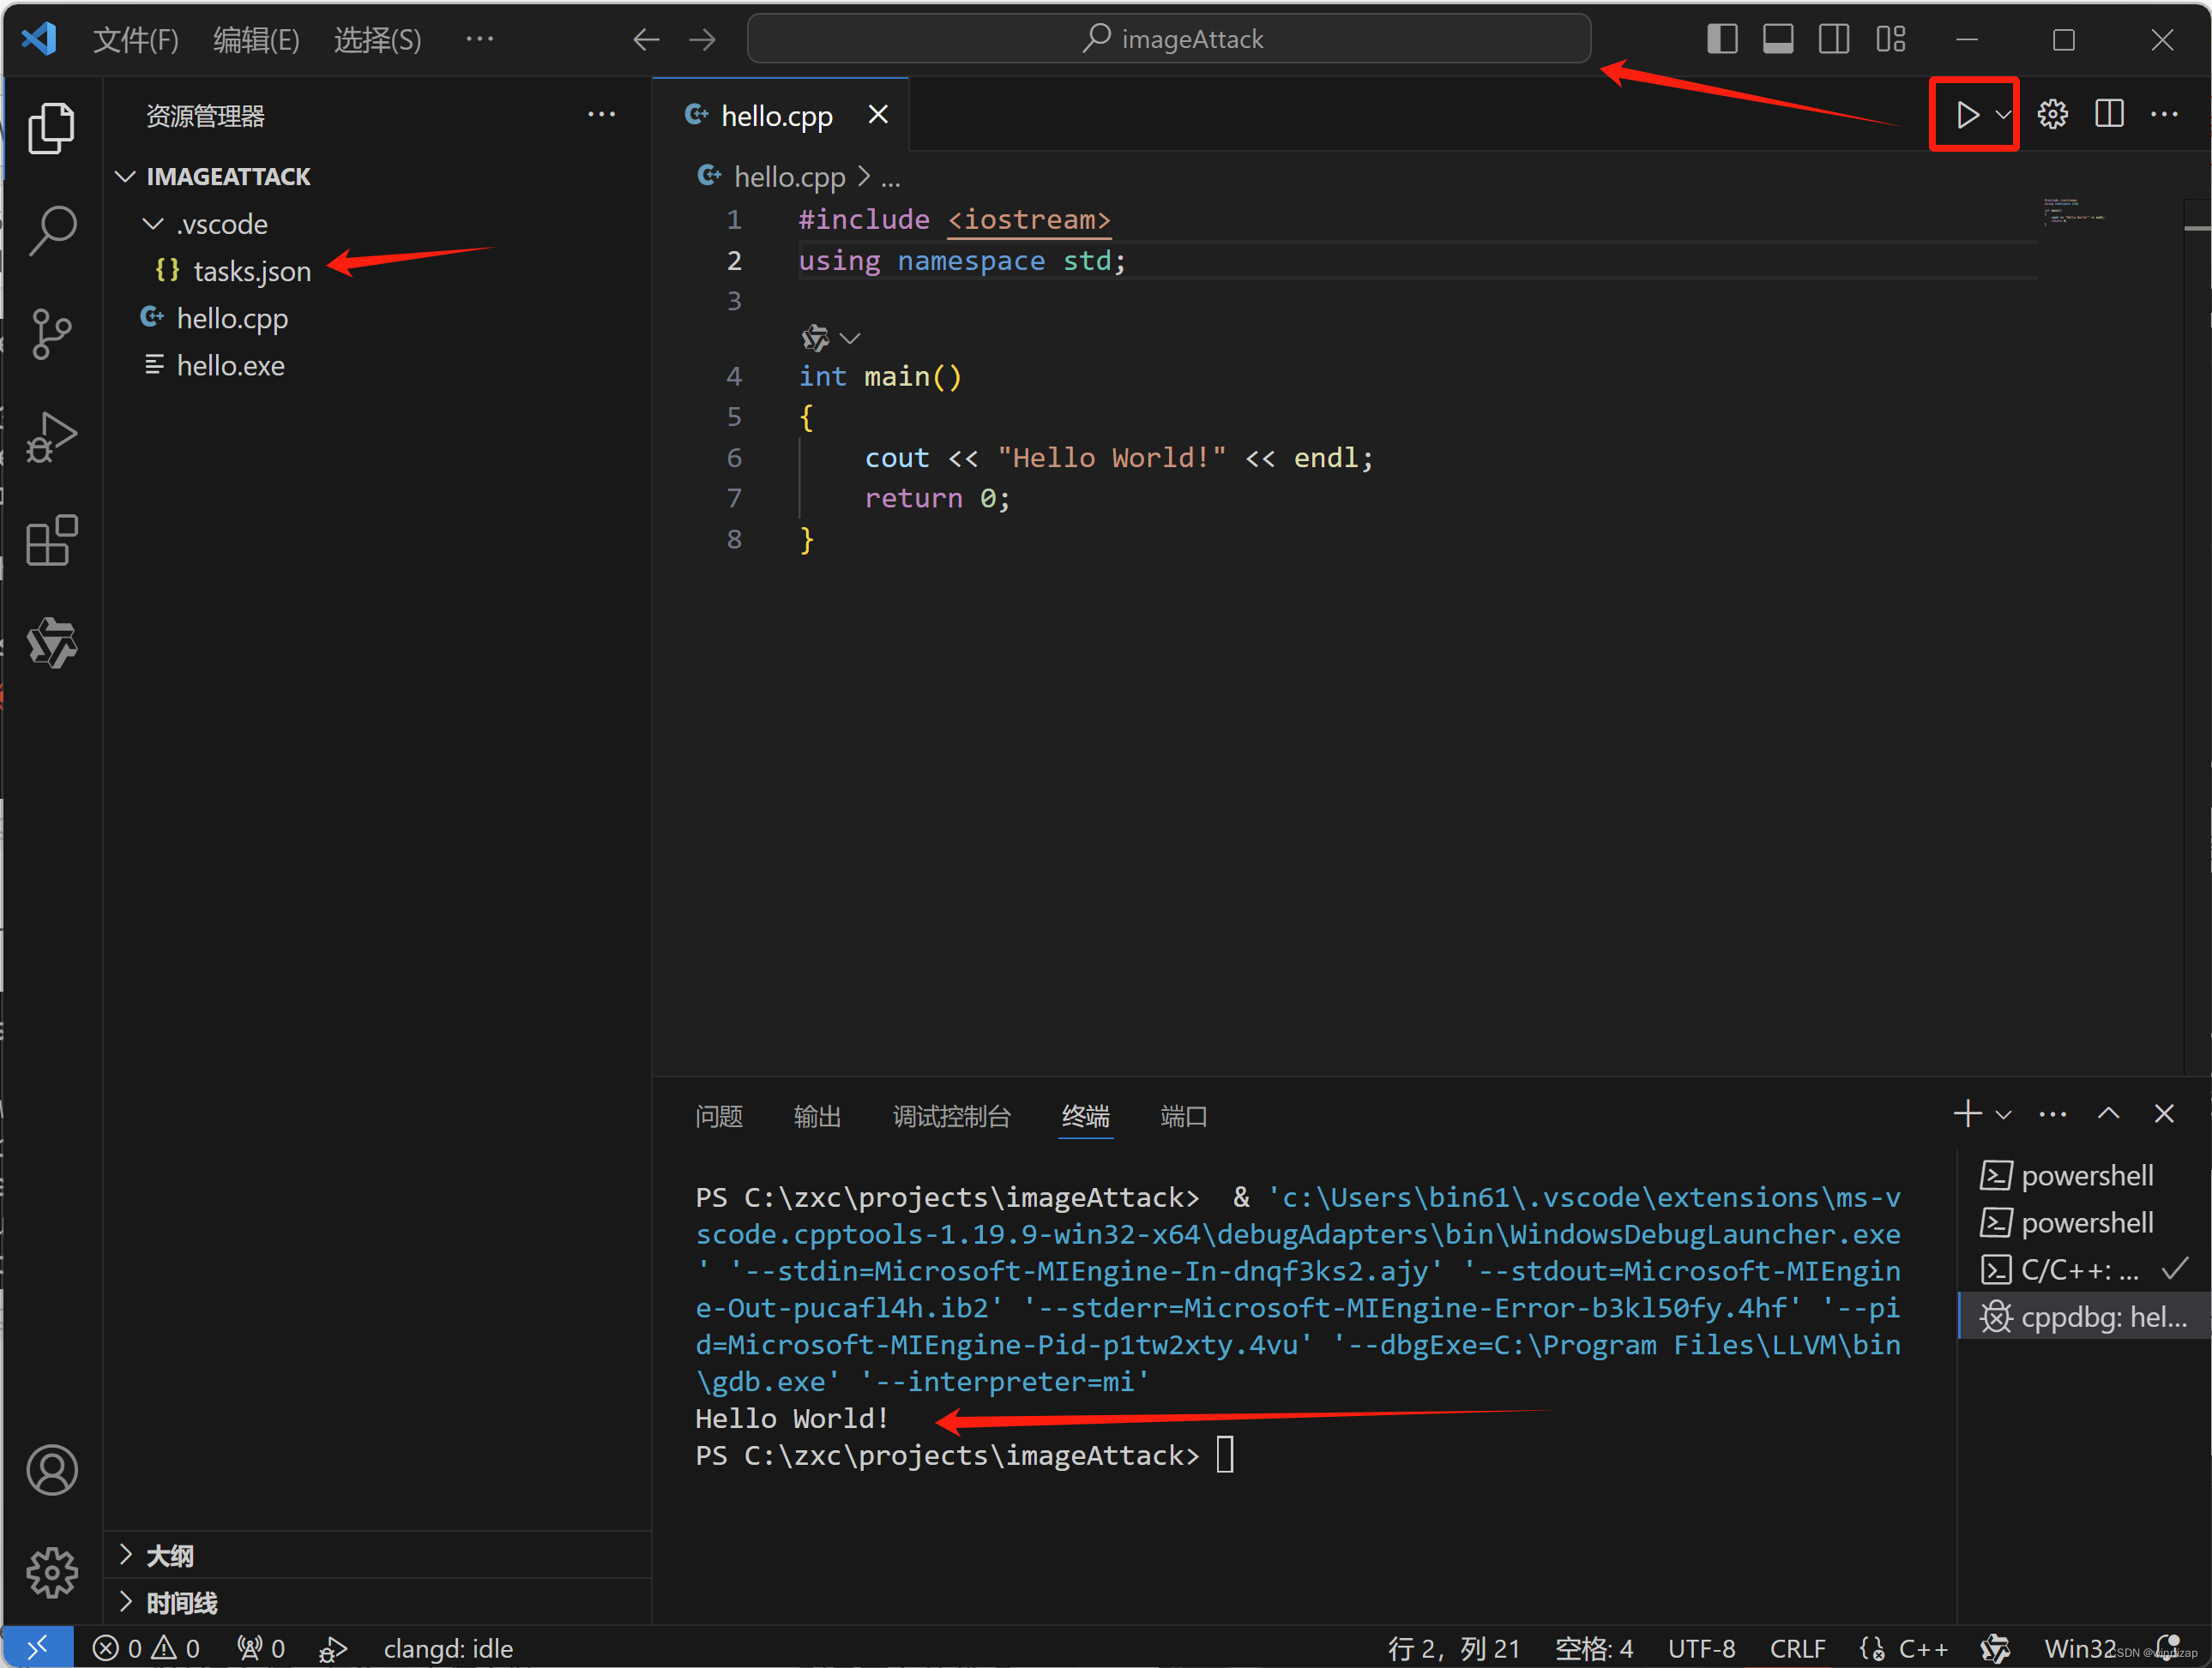This screenshot has width=2212, height=1668.
Task: Open terminal panel more actions ellipsis
Action: pos(2053,1114)
